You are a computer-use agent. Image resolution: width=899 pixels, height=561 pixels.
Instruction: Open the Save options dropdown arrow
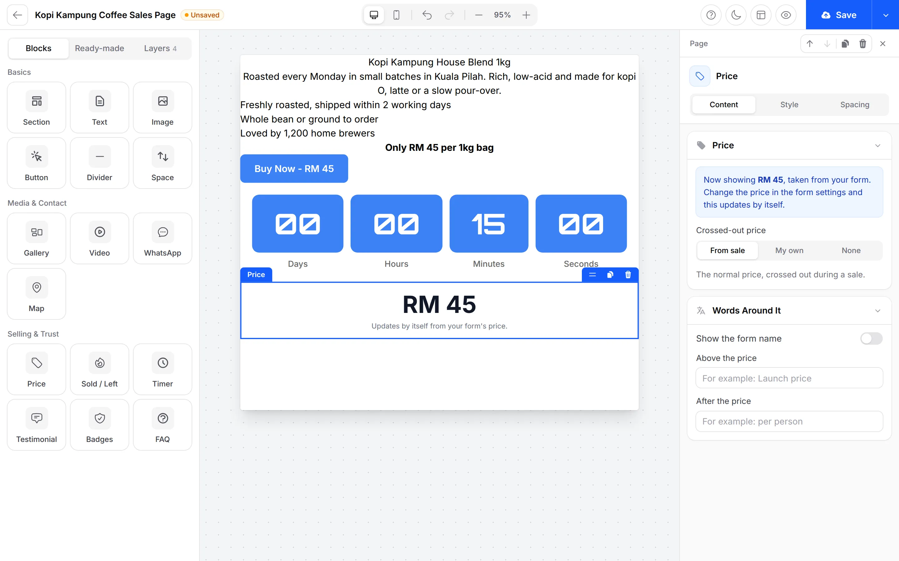[x=886, y=15]
